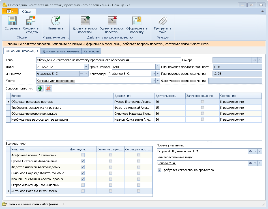This screenshot has width=268, height=209.
Task: Click the speaker cell Смирнова Надежда Конс…
Action: (134, 114)
